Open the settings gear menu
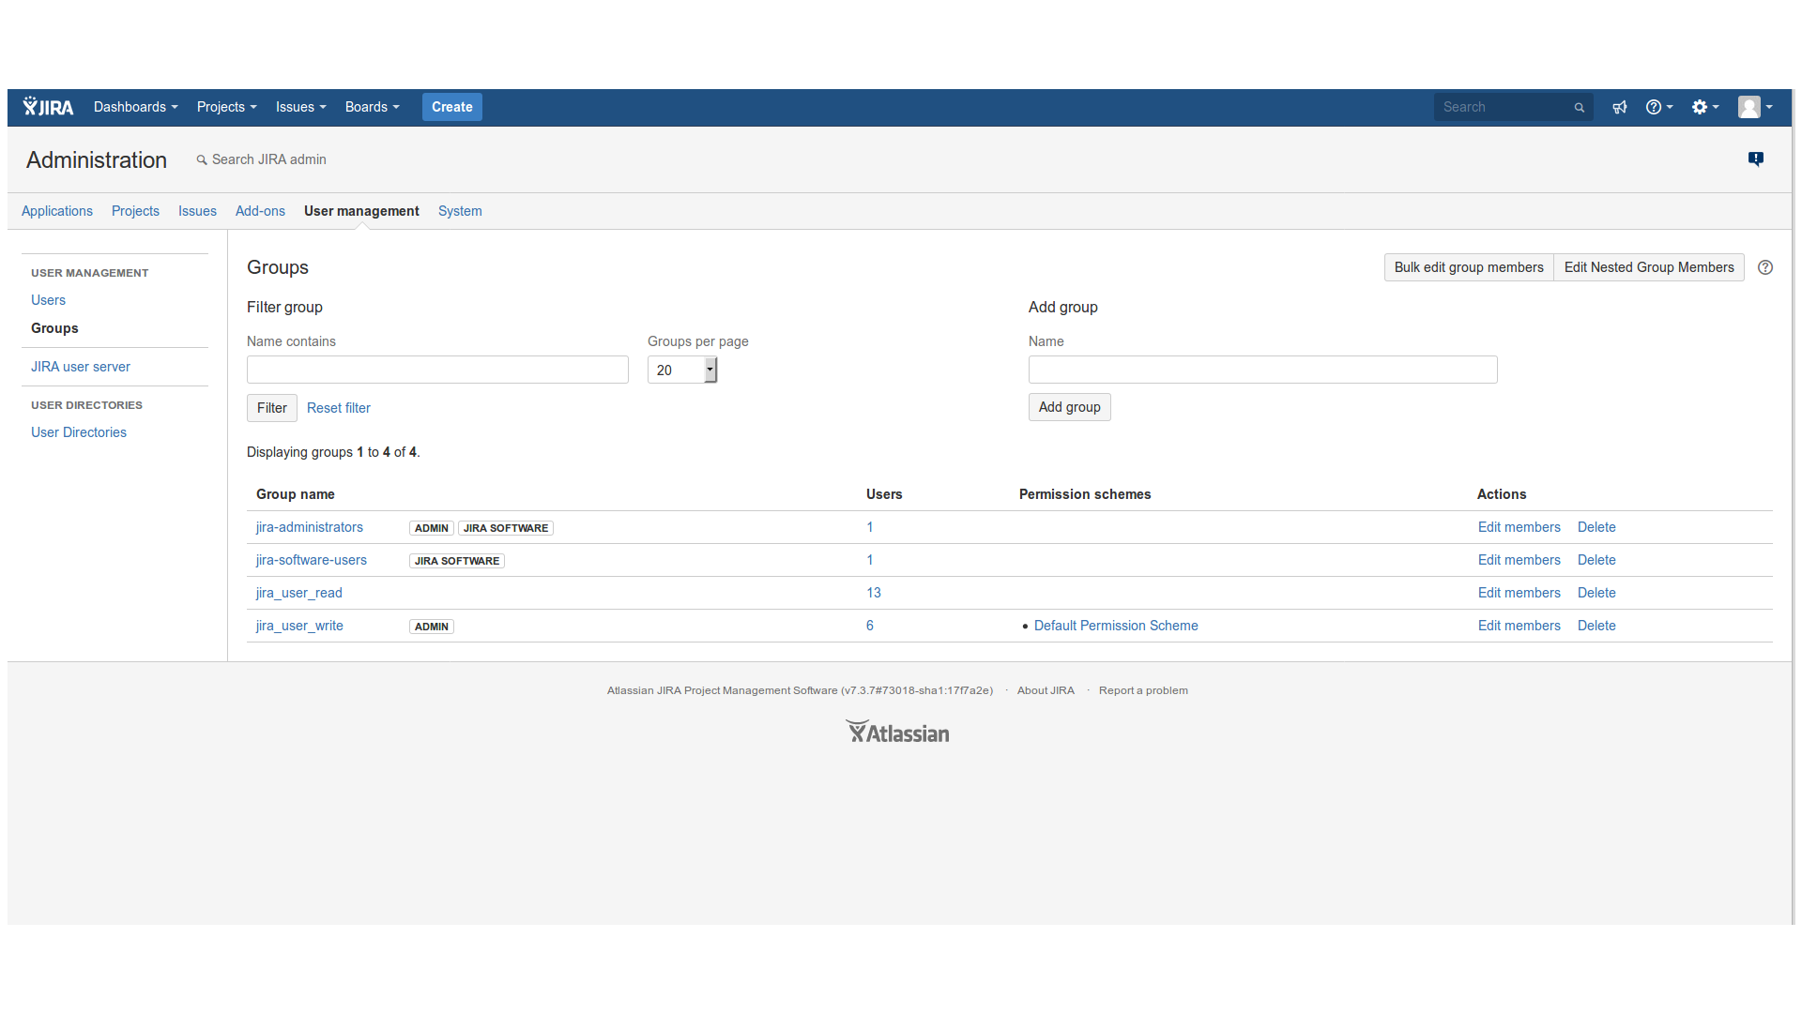The image size is (1802, 1013). point(1705,107)
